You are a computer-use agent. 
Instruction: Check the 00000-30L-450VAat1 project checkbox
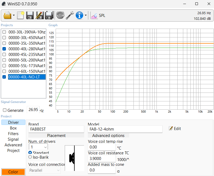pyautogui.click(x=4, y=37)
